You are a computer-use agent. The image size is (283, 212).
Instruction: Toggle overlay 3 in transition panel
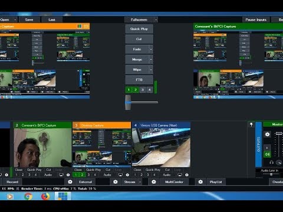143,90
